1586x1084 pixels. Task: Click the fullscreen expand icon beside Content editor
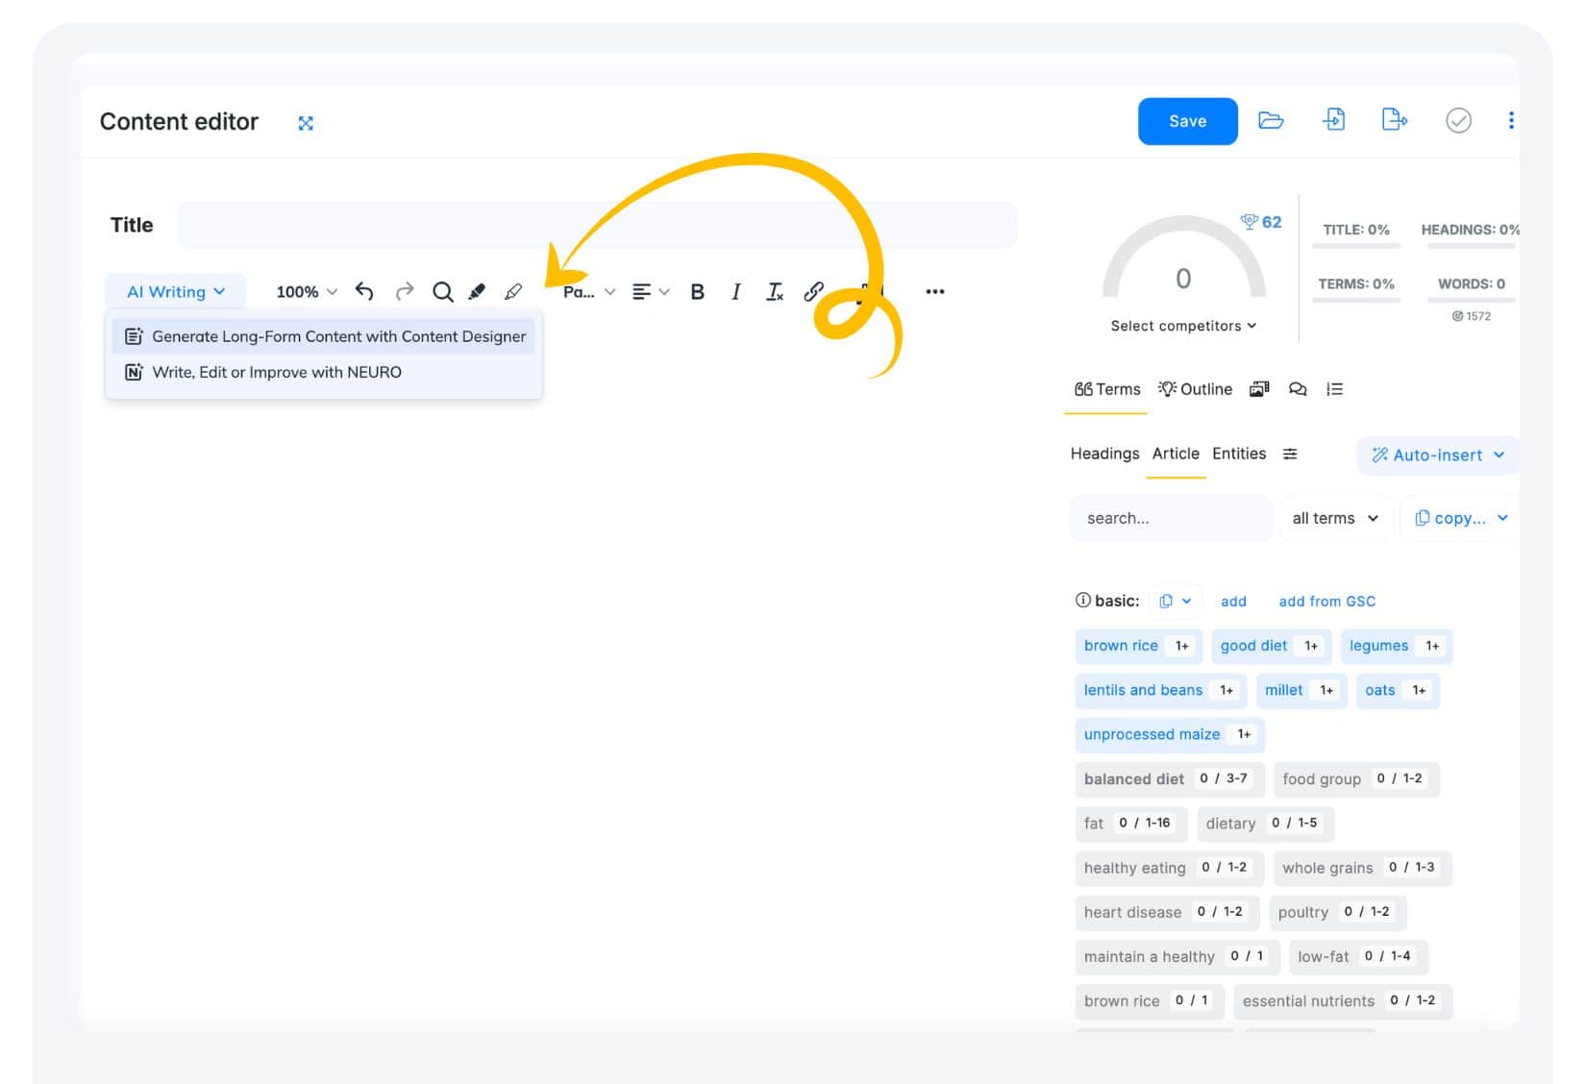306,123
